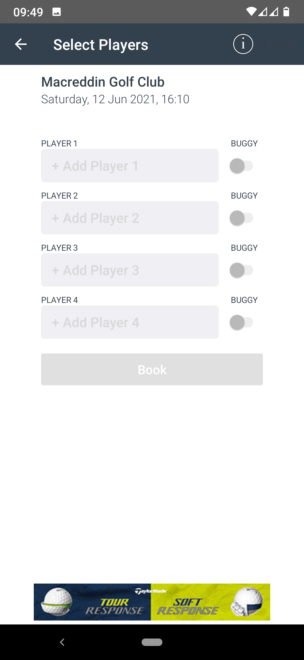Viewport: 304px width, 660px height.
Task: Open the info icon in header
Action: click(x=243, y=44)
